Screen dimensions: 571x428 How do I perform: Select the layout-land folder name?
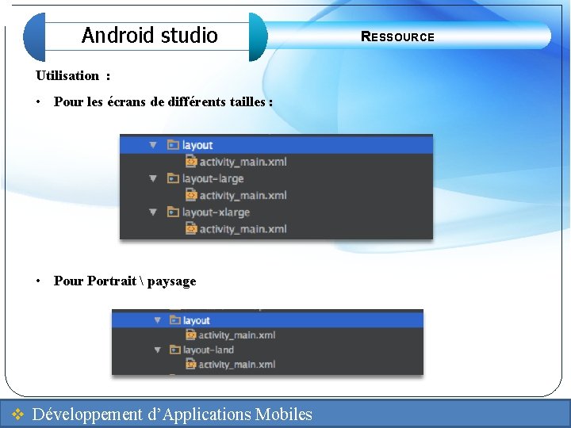pos(209,350)
